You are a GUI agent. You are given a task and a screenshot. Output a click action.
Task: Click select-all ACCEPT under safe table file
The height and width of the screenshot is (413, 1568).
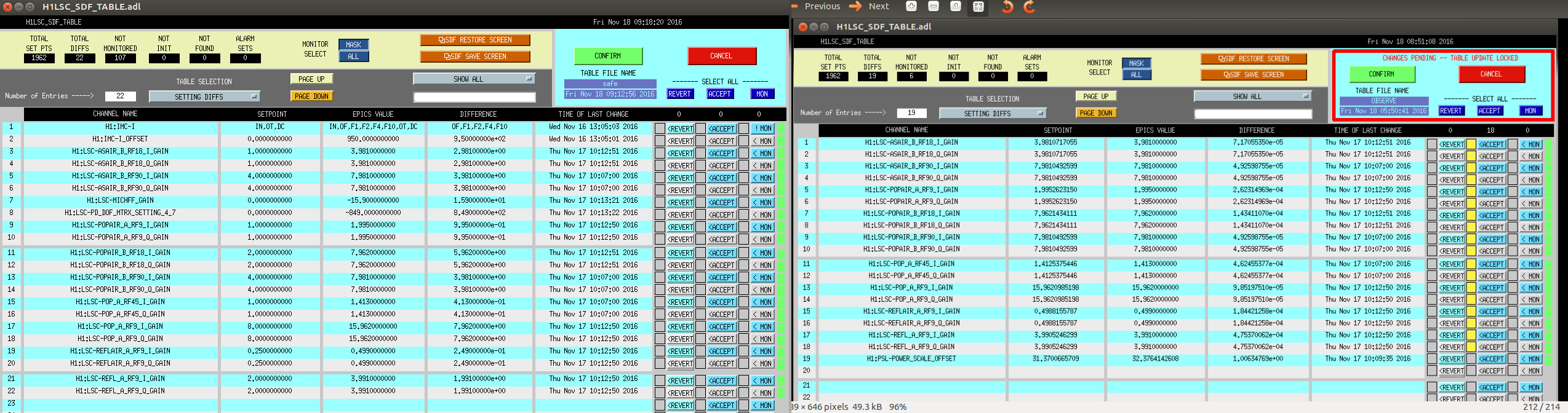(719, 94)
